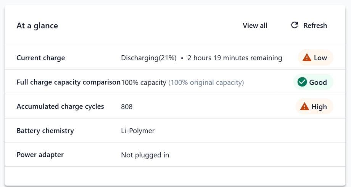The height and width of the screenshot is (187, 351).
Task: Click the Discharging(21%) status text
Action: coord(149,58)
